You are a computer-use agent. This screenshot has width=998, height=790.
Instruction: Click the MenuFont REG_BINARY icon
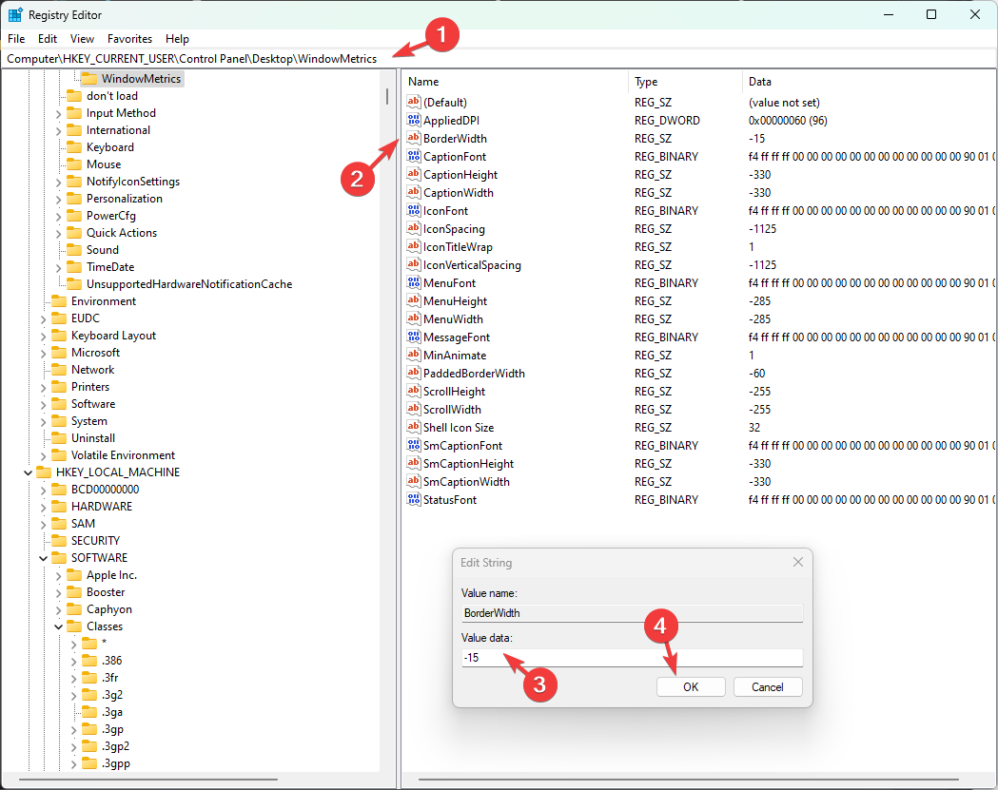(414, 282)
